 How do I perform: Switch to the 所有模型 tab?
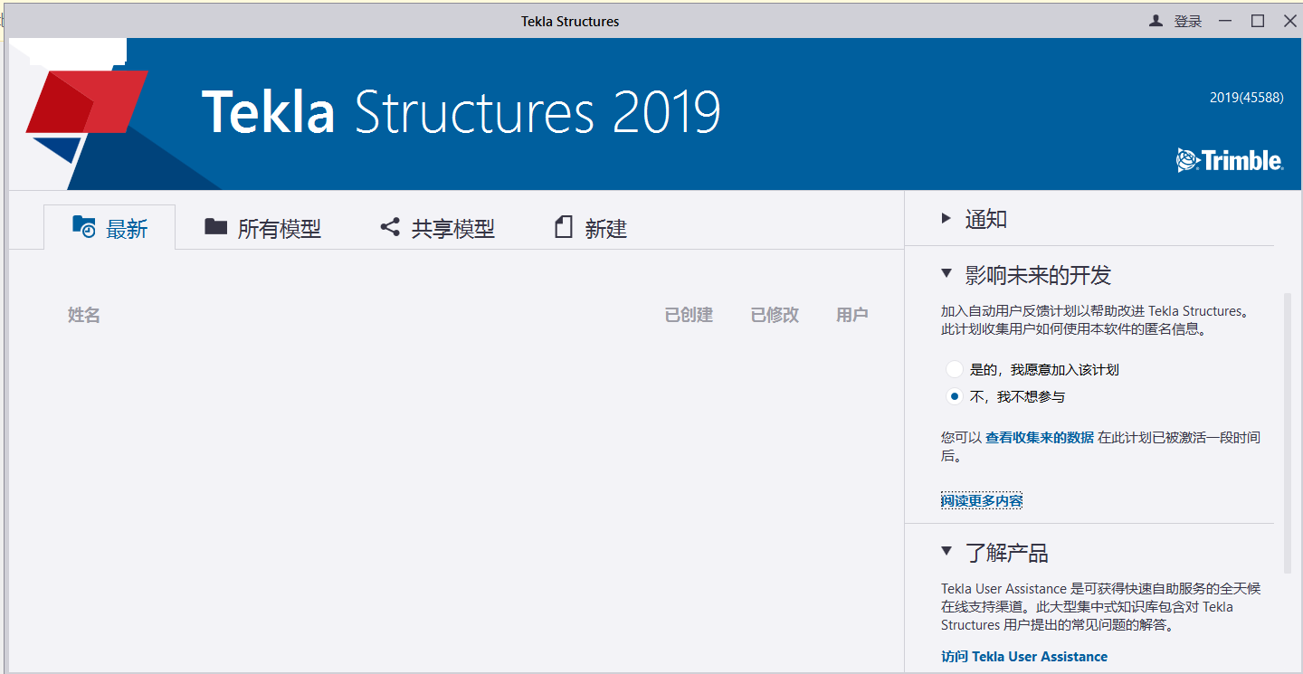point(262,228)
